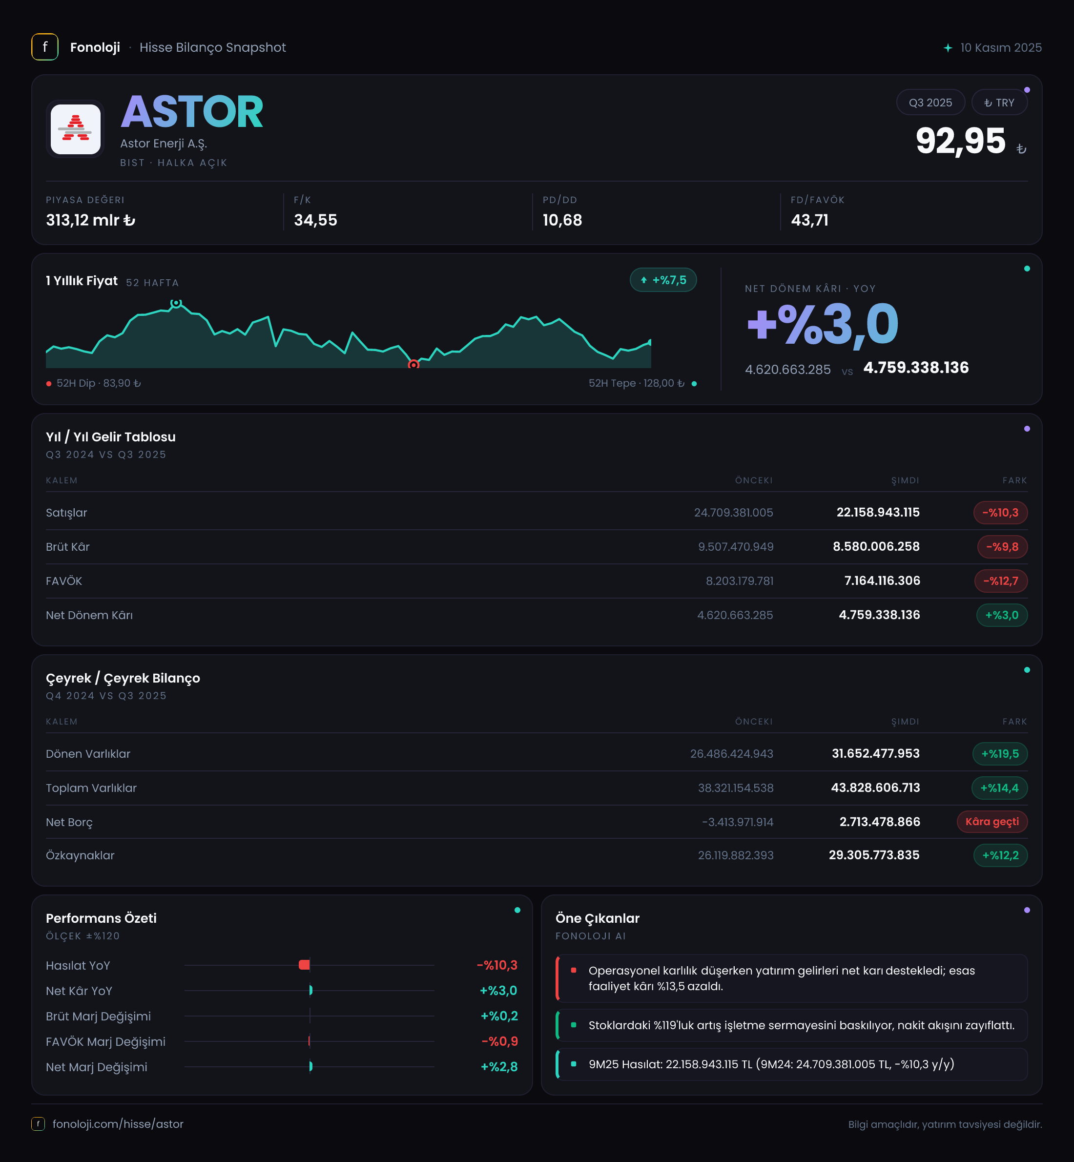Select the Q3 2025 period pill
Screen dimensions: 1074x1162
(x=930, y=103)
